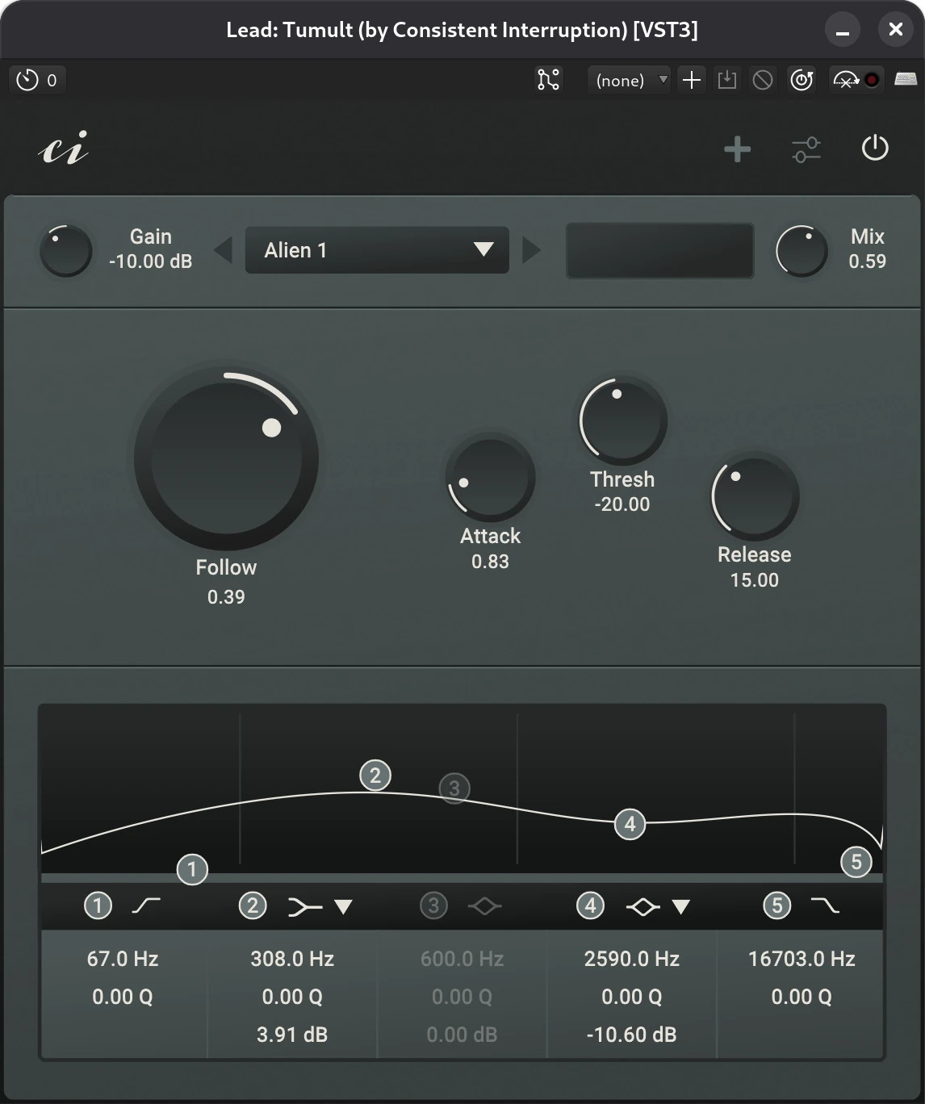Image resolution: width=925 pixels, height=1104 pixels.
Task: Click the 67.0 Hz frequency value
Action: (x=123, y=959)
